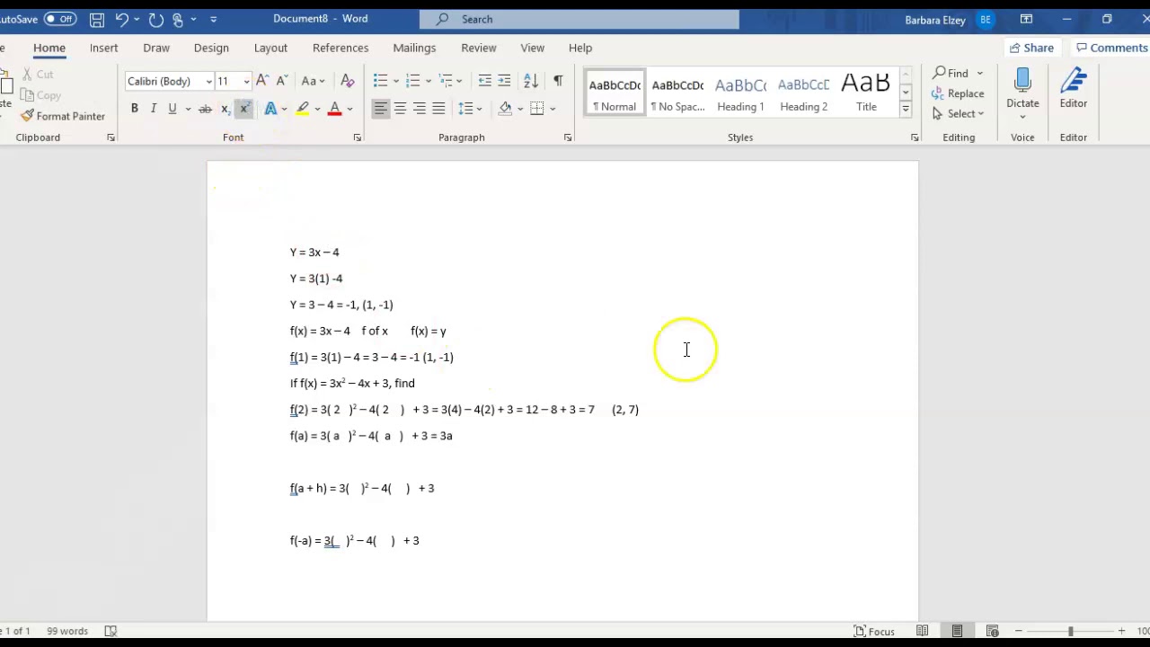Viewport: 1150px width, 647px height.
Task: Switch to the Design tab
Action: tap(211, 48)
